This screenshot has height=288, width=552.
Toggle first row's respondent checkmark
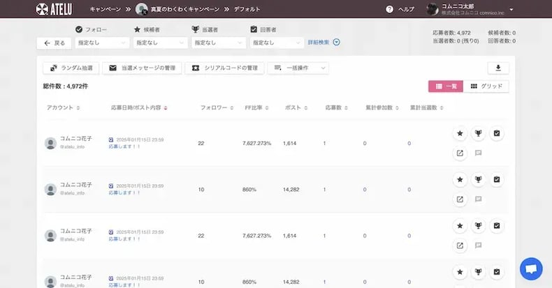pyautogui.click(x=497, y=132)
